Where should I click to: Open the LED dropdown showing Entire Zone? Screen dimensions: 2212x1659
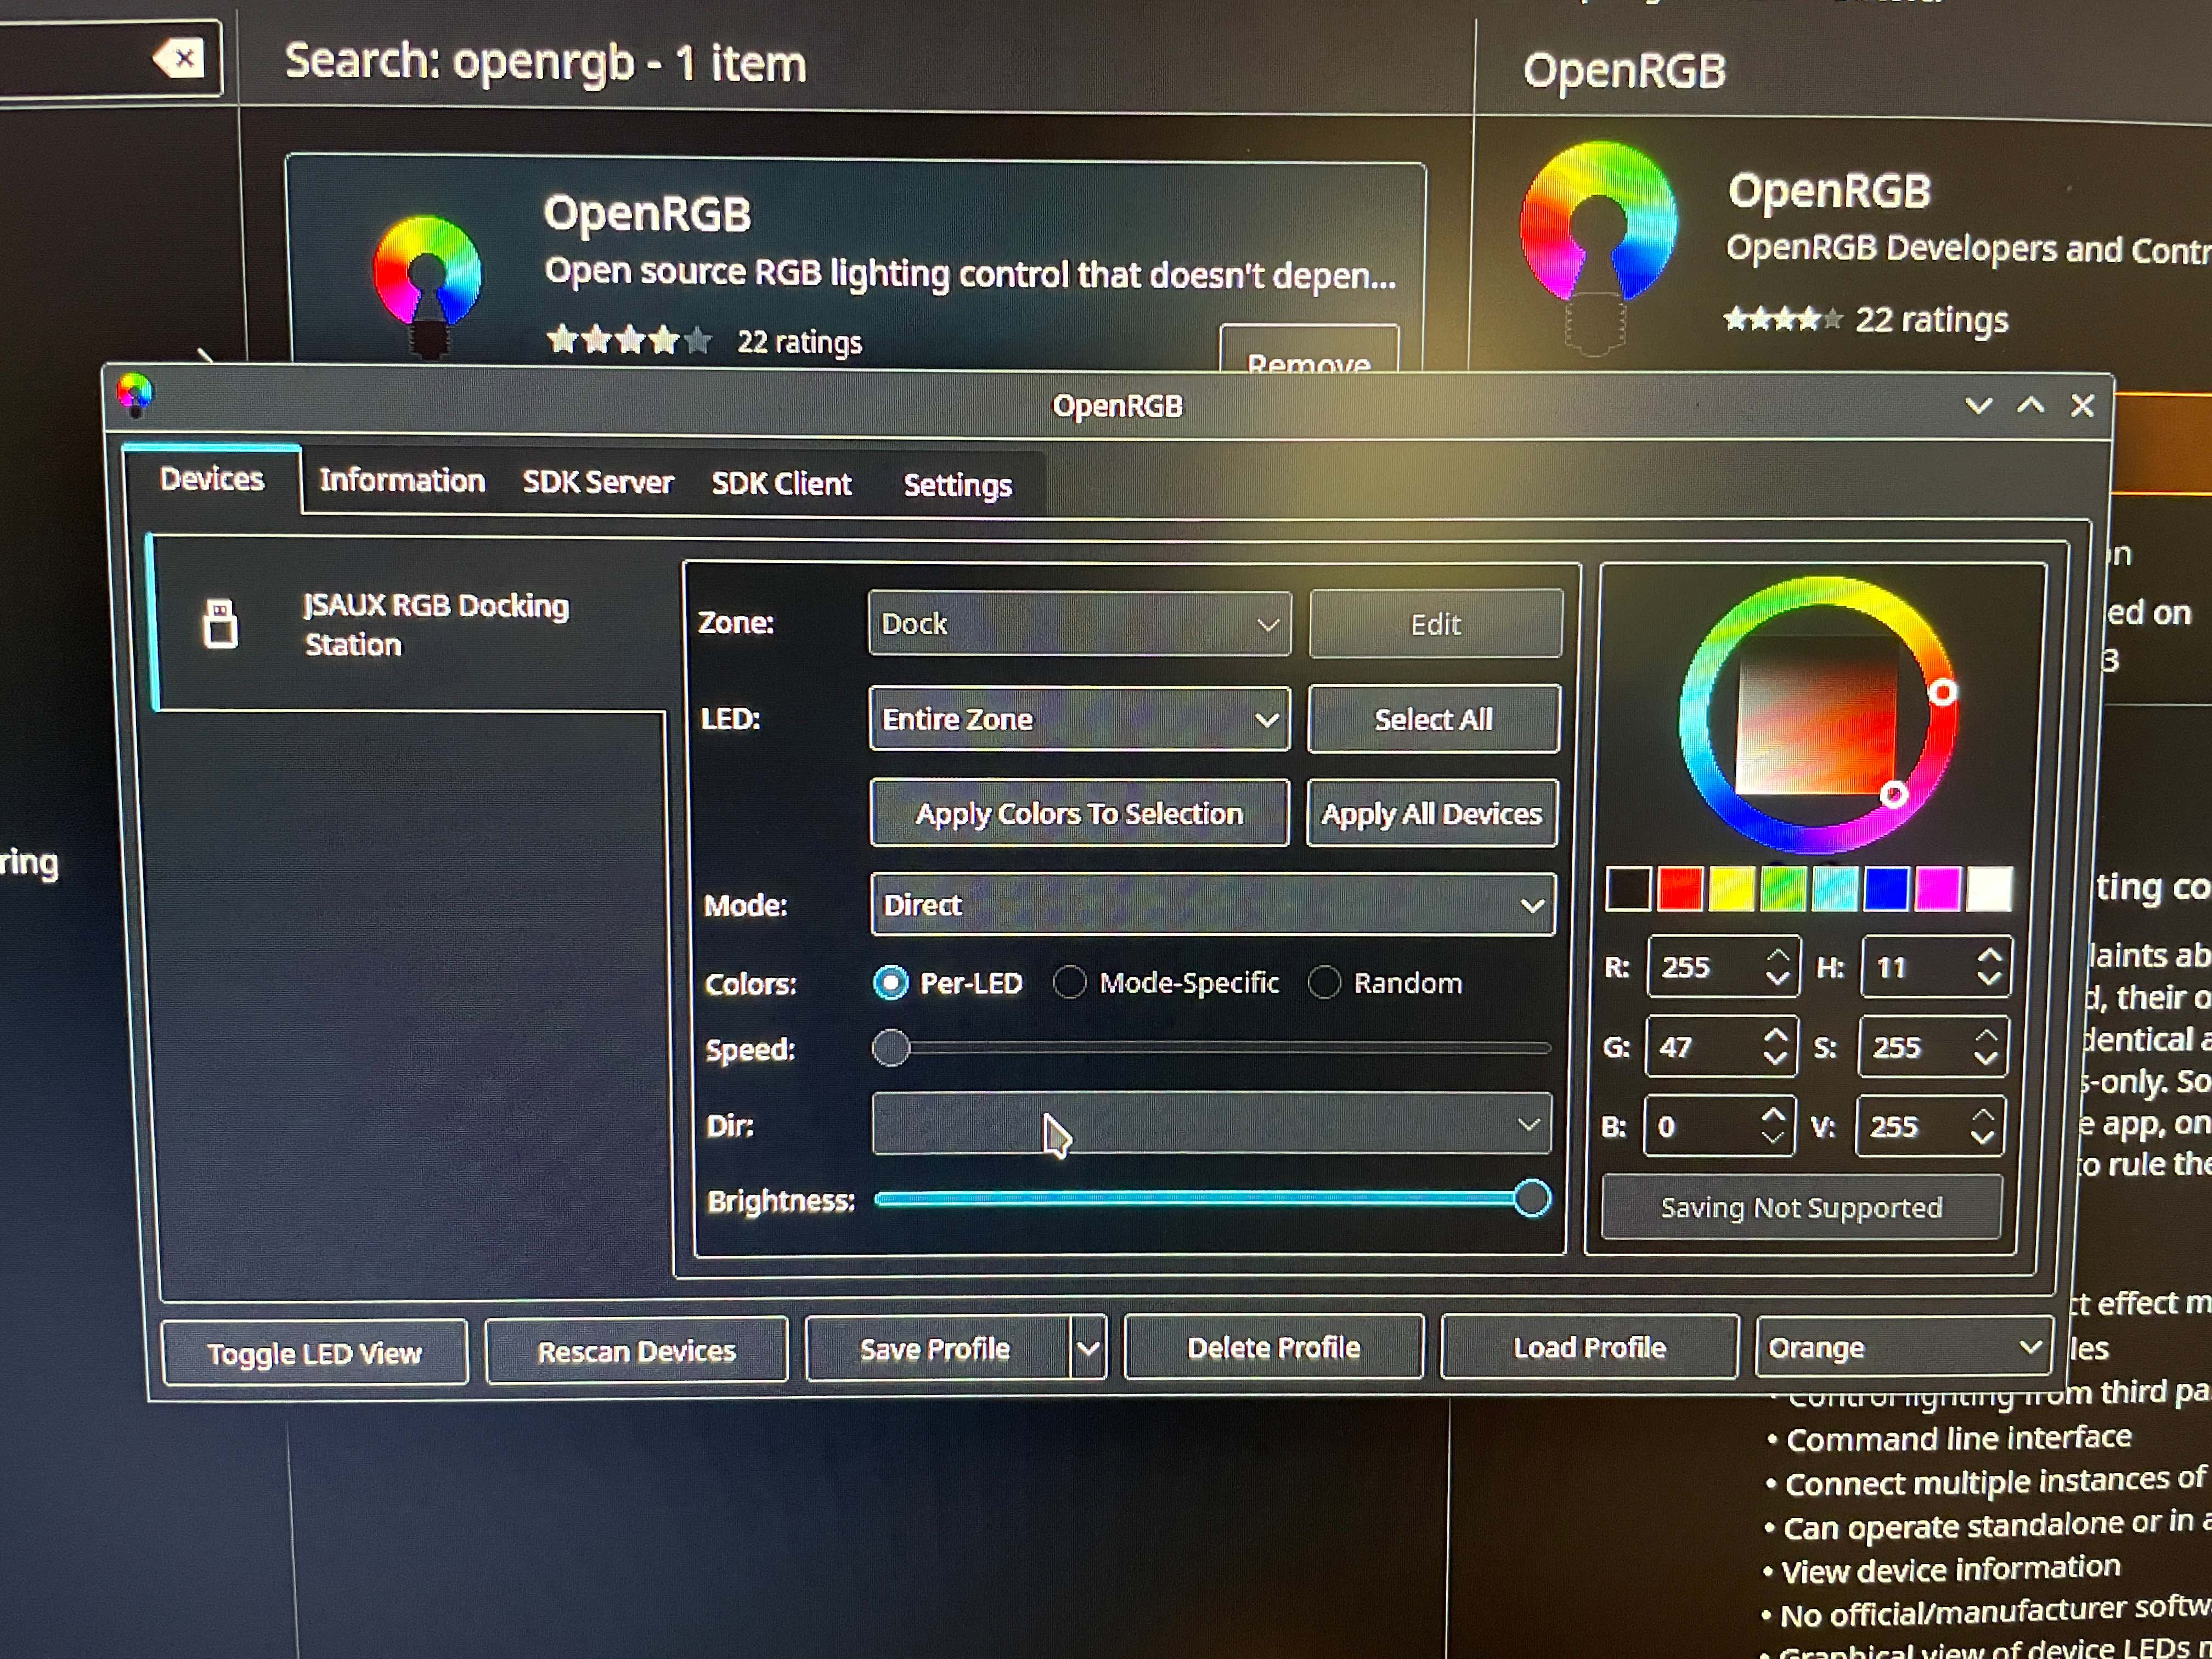tap(1080, 719)
